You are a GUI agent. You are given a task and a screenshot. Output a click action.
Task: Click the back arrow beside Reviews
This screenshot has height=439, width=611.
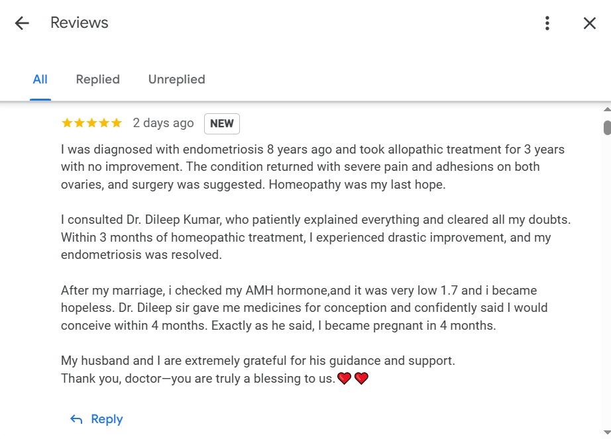pos(22,23)
